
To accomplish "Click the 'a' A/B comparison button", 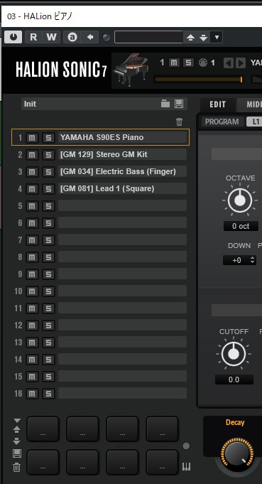I will tap(72, 38).
